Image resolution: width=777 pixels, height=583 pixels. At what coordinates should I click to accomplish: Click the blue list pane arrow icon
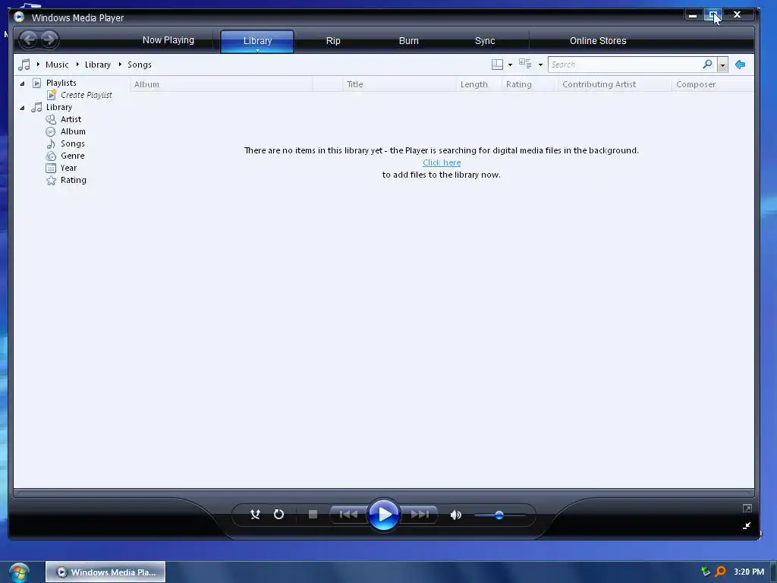click(x=741, y=65)
